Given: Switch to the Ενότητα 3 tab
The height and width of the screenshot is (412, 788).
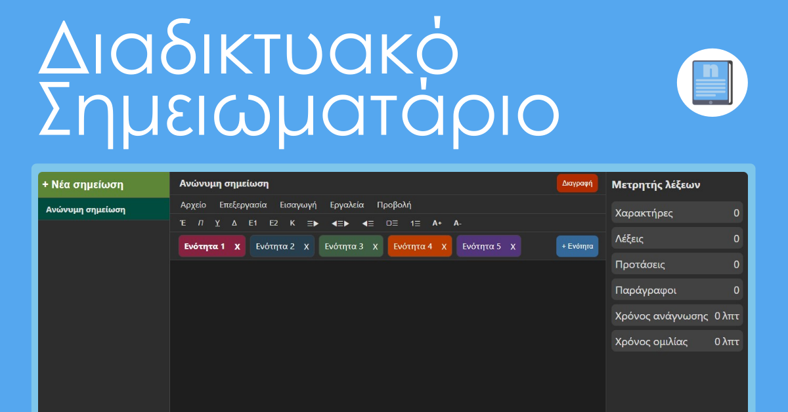Looking at the screenshot, I should 344,247.
